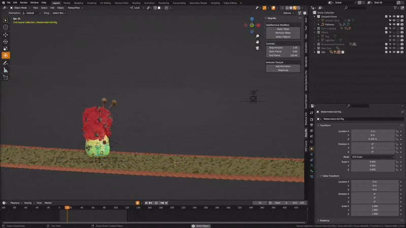Switch to material preview shading
This screenshot has width=406, height=228.
(x=295, y=8)
